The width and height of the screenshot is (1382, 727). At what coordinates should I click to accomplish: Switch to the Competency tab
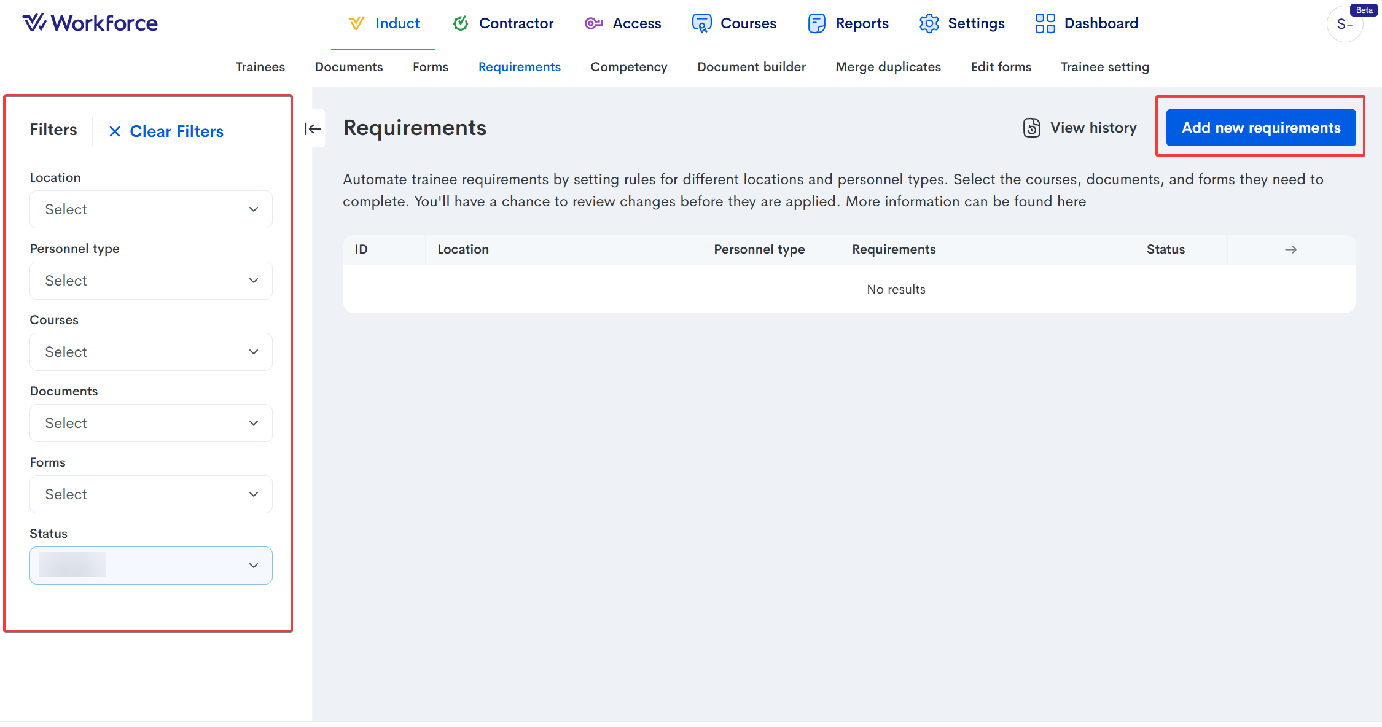click(628, 67)
